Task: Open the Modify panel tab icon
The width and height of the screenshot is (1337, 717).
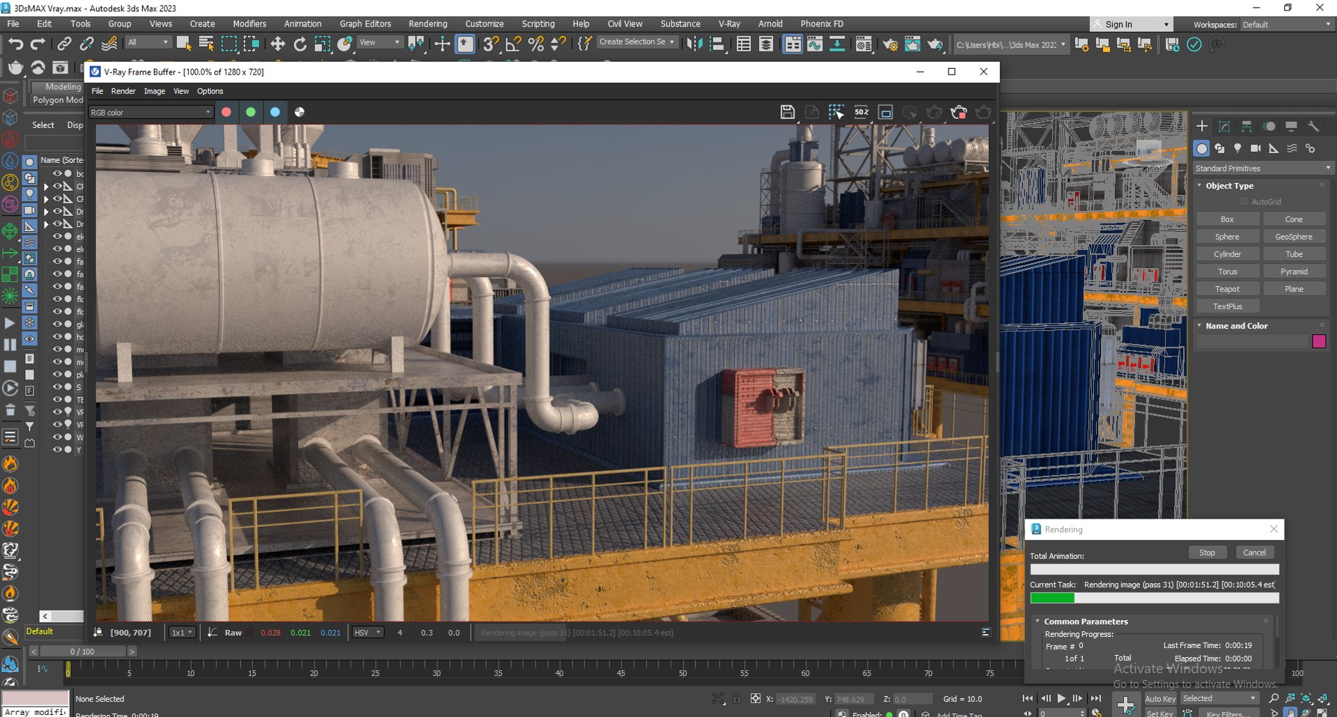Action: pos(1224,126)
